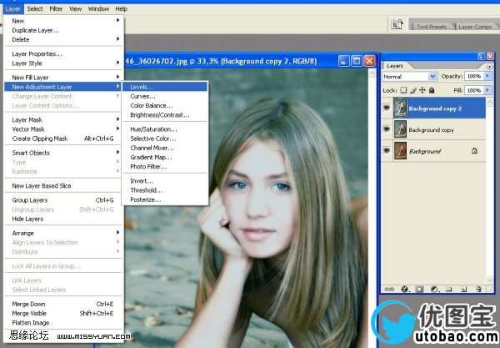Click Group Layers menu item
The width and height of the screenshot is (500, 348).
tap(63, 199)
